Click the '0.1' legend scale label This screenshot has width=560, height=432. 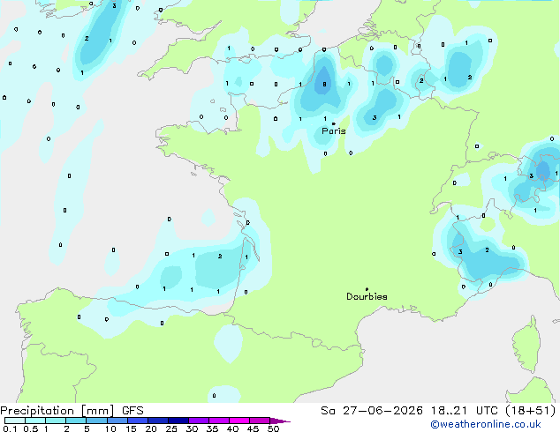coord(10,428)
